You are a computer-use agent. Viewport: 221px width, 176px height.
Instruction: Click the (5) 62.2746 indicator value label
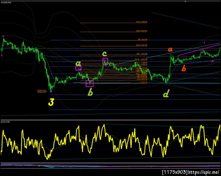point(5,122)
